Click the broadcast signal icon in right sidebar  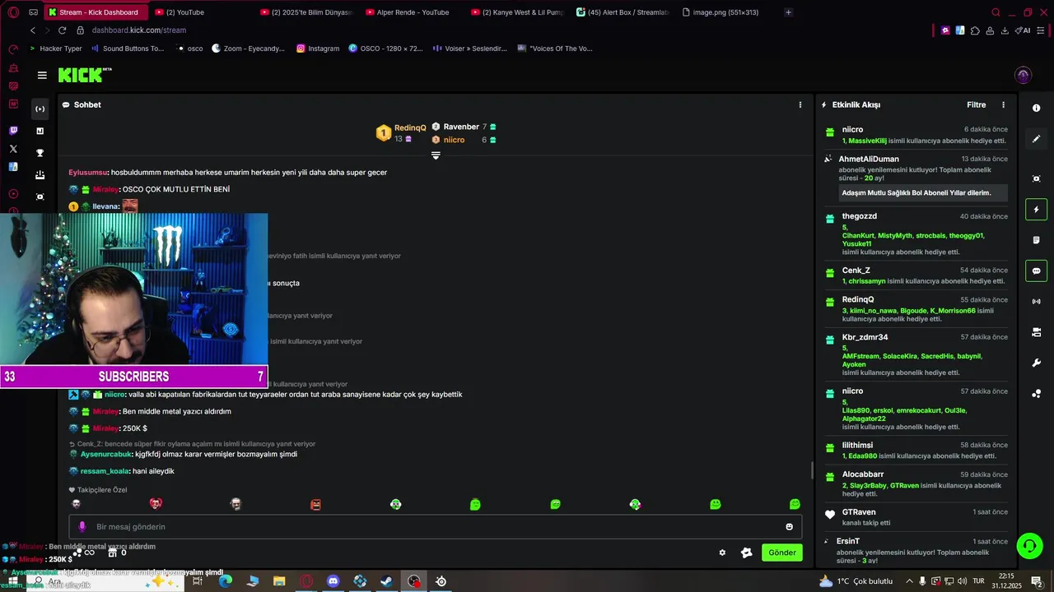tap(1036, 302)
